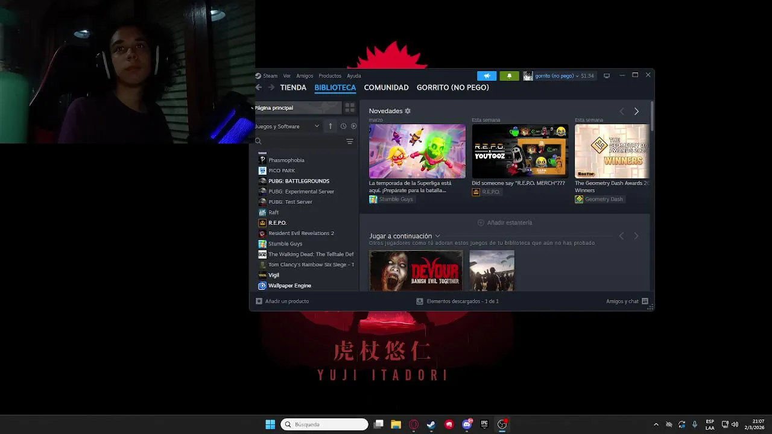
Task: Click Añadir estantería button
Action: [505, 222]
